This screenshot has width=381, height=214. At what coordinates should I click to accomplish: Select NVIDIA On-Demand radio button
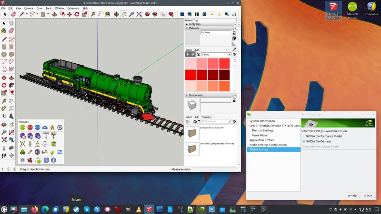[x=304, y=141]
